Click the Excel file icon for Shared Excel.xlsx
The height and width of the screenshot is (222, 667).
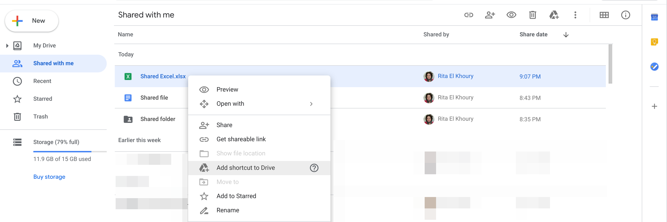coord(128,76)
